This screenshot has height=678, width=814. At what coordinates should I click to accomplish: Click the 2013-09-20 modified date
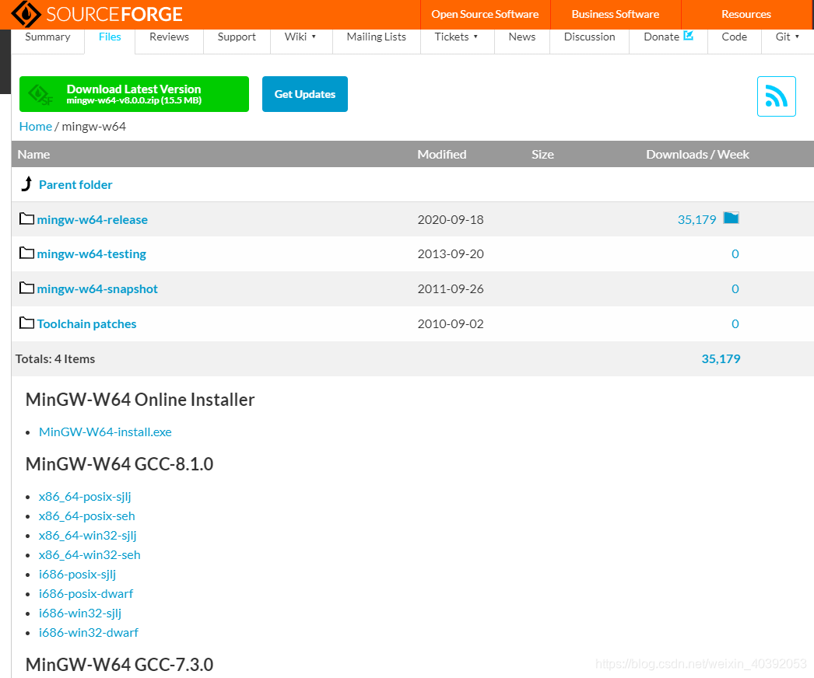pyautogui.click(x=451, y=254)
